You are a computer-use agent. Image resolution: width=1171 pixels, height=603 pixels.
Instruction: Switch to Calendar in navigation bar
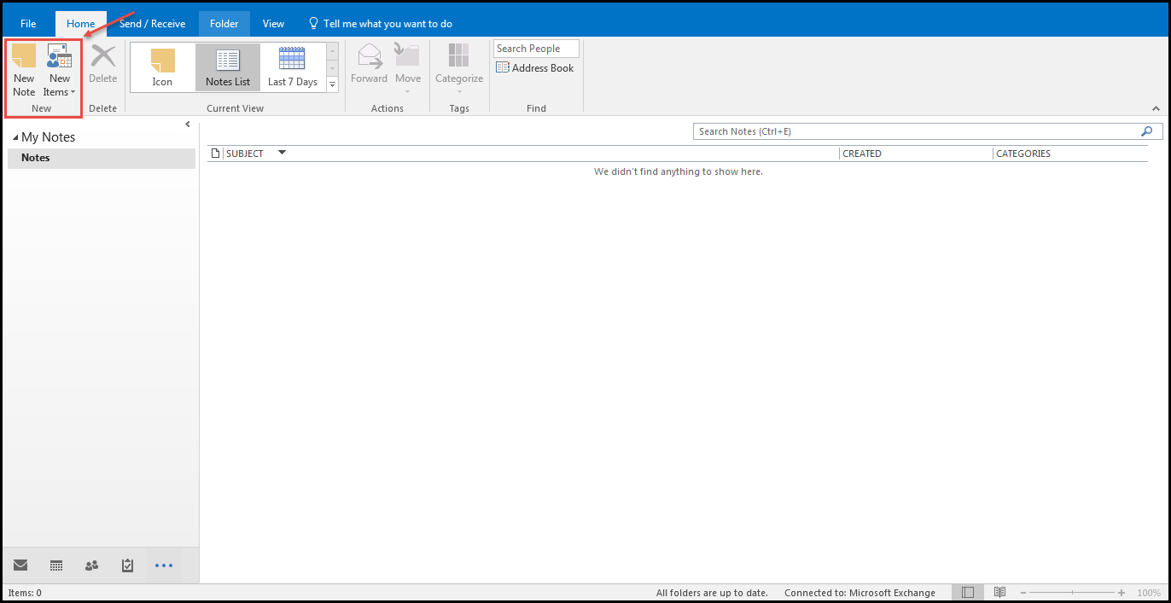point(56,565)
